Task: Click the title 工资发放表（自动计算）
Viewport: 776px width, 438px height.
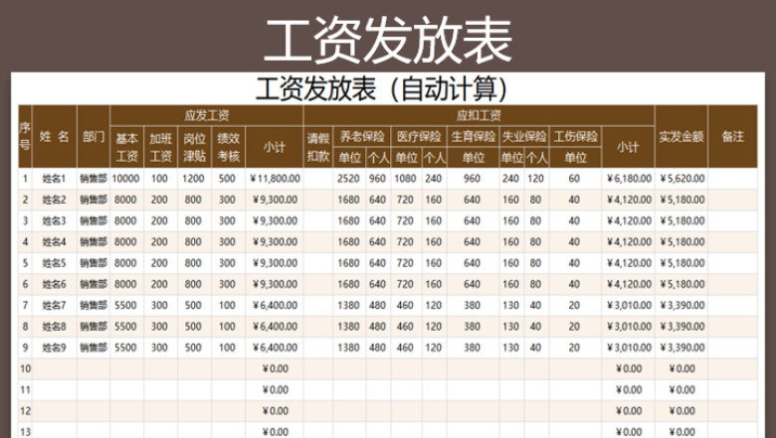Action: [382, 89]
